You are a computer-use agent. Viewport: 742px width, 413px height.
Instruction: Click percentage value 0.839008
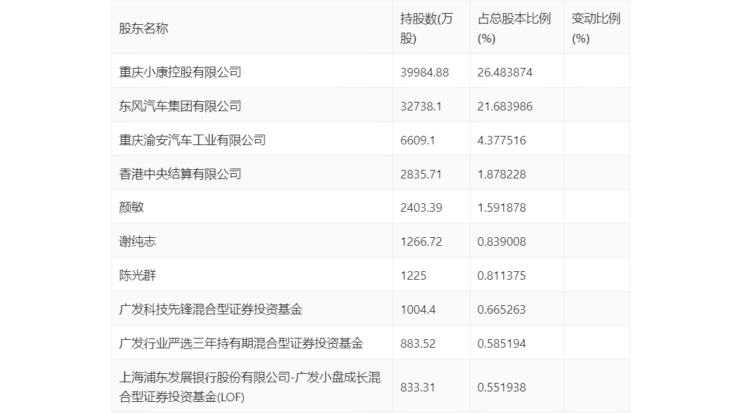click(x=502, y=242)
